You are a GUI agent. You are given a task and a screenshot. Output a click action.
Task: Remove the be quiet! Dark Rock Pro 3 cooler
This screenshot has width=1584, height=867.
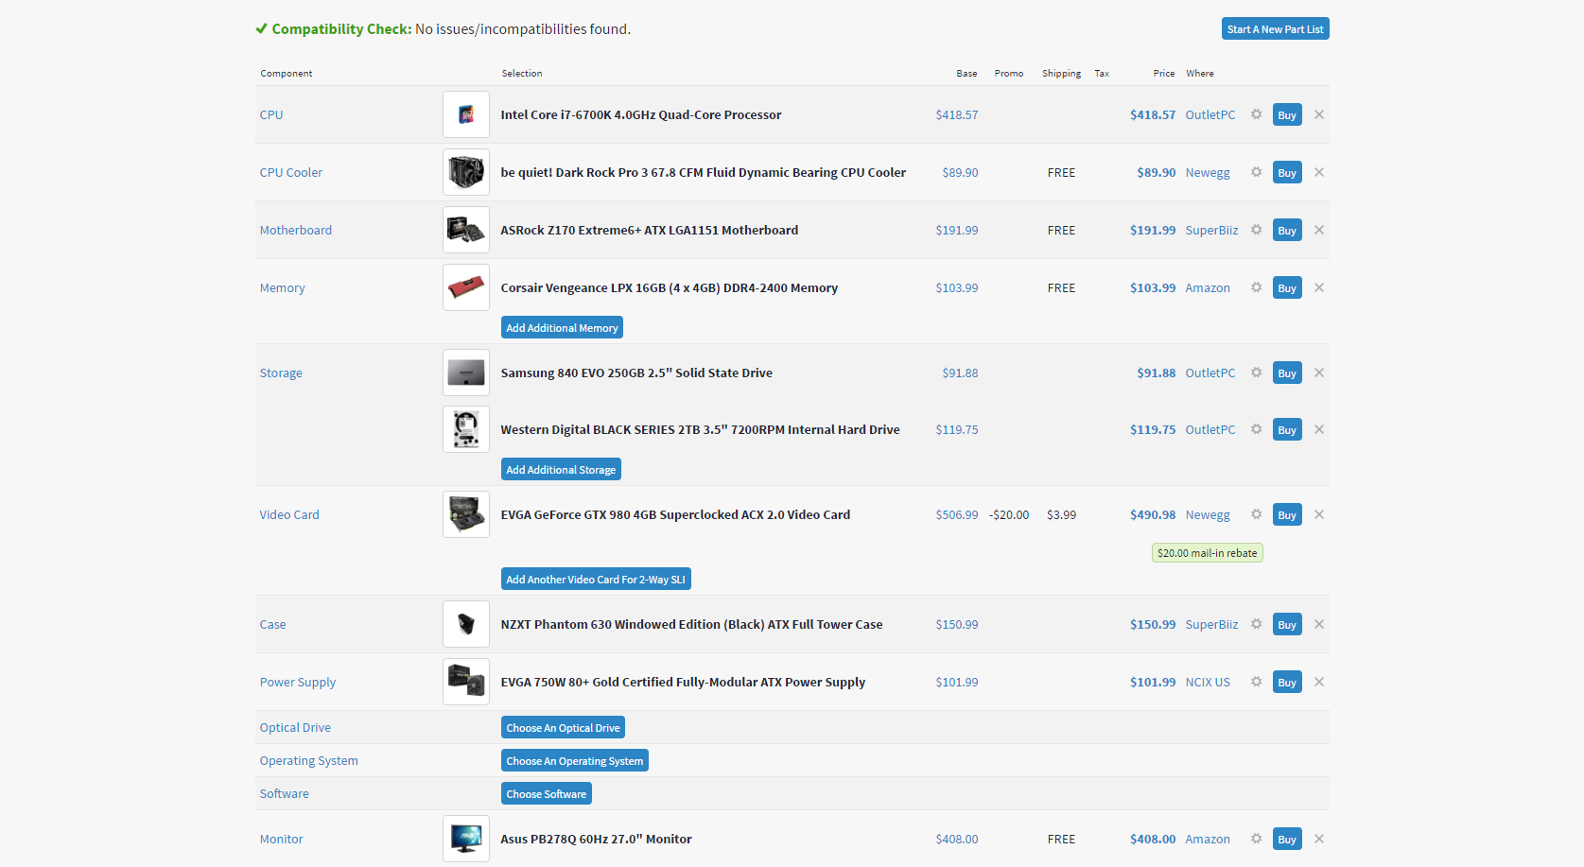coord(1319,172)
